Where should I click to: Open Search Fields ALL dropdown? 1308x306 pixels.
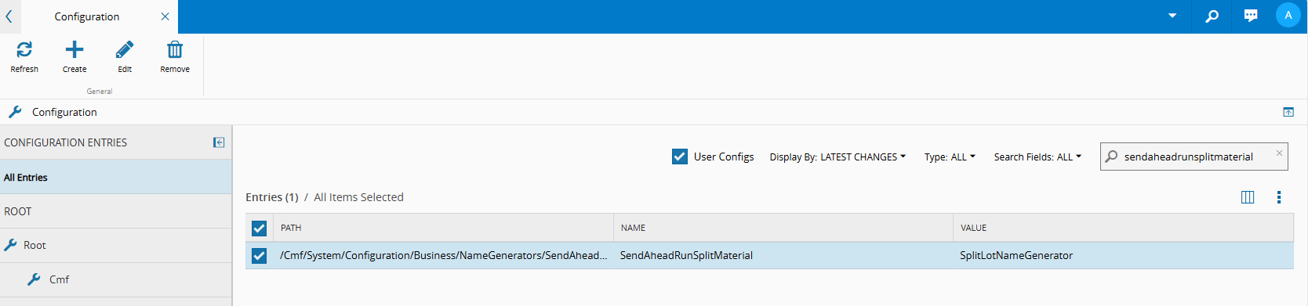1037,157
